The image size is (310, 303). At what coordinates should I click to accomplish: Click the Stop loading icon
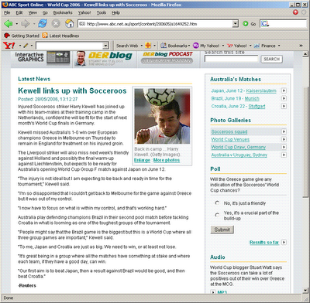tap(56, 24)
